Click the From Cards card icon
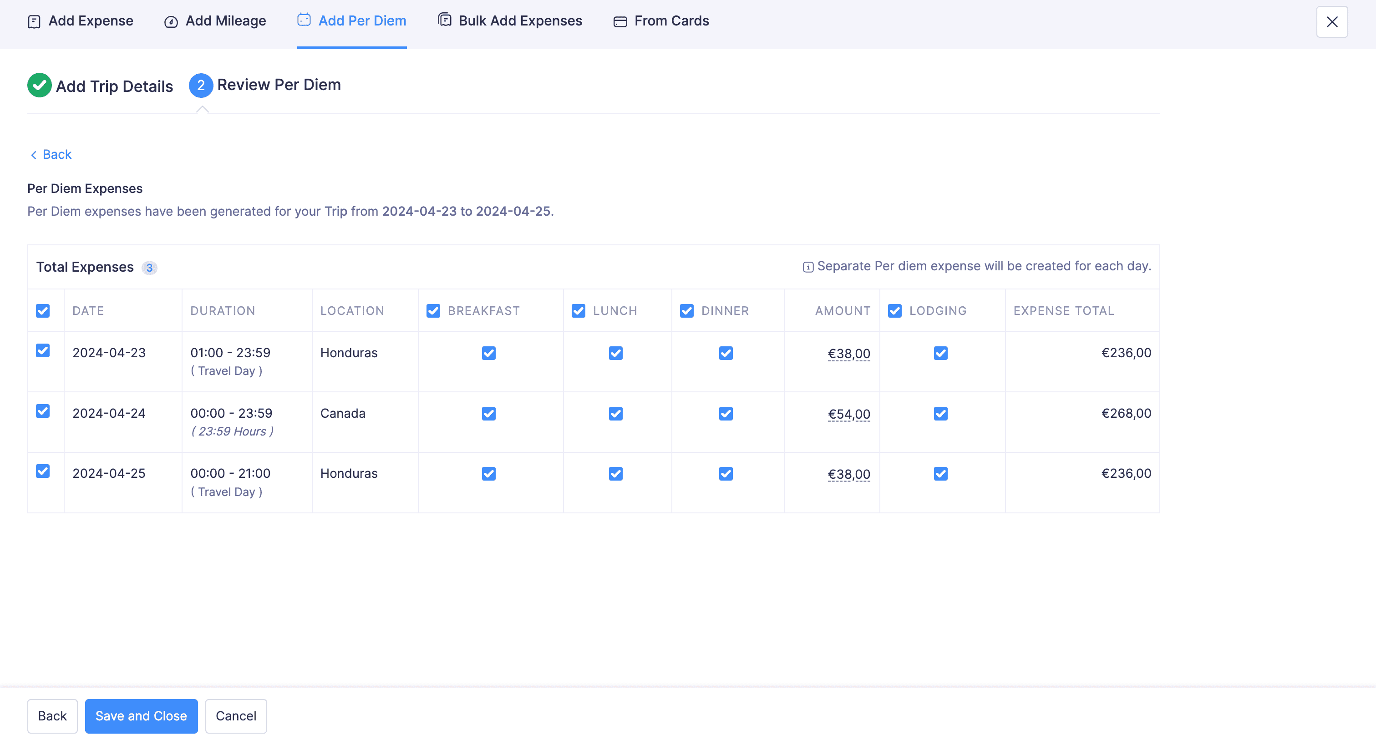This screenshot has height=745, width=1376. (619, 22)
